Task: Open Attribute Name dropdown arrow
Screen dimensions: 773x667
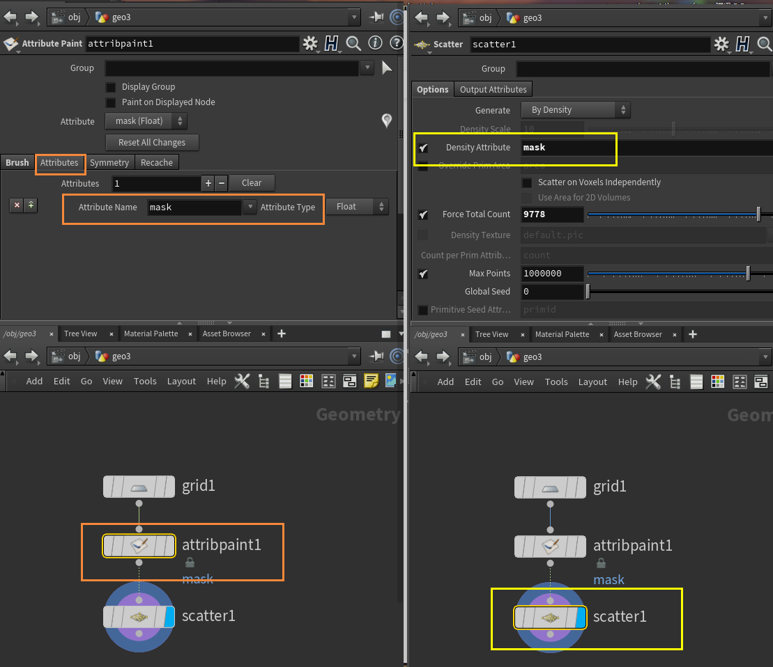Action: click(250, 207)
